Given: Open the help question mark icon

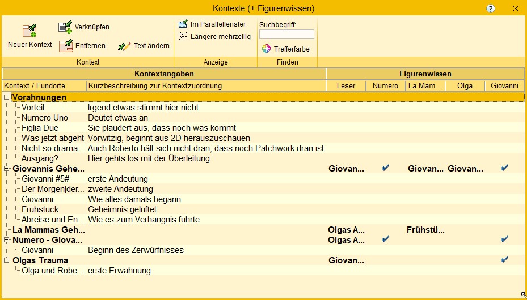Looking at the screenshot, I should pos(490,8).
